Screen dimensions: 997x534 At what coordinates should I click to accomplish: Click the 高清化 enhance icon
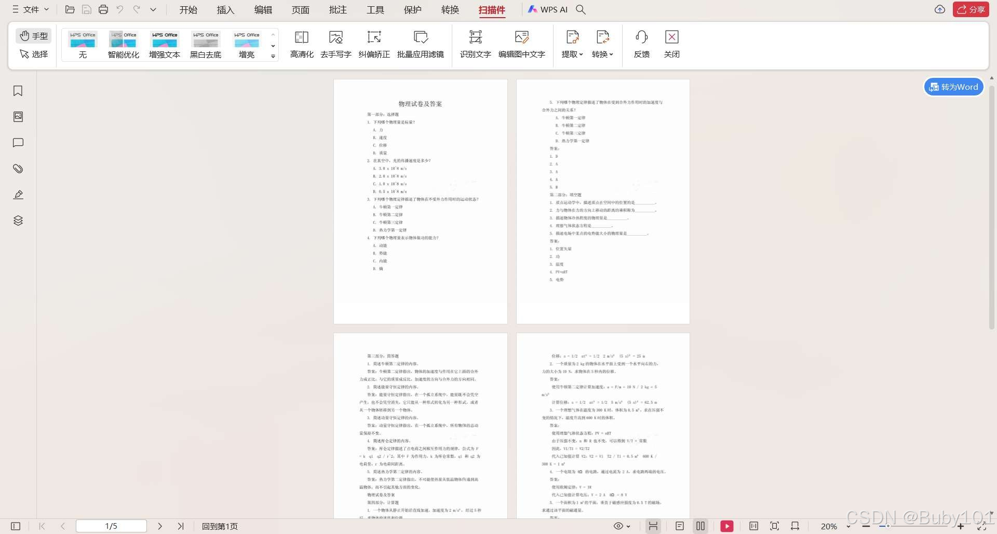302,44
